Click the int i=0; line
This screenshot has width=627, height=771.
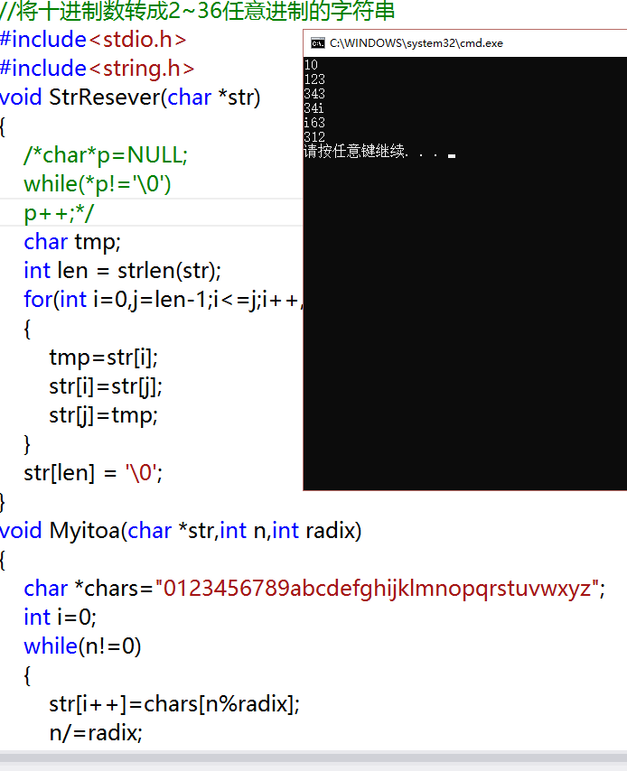pos(60,618)
